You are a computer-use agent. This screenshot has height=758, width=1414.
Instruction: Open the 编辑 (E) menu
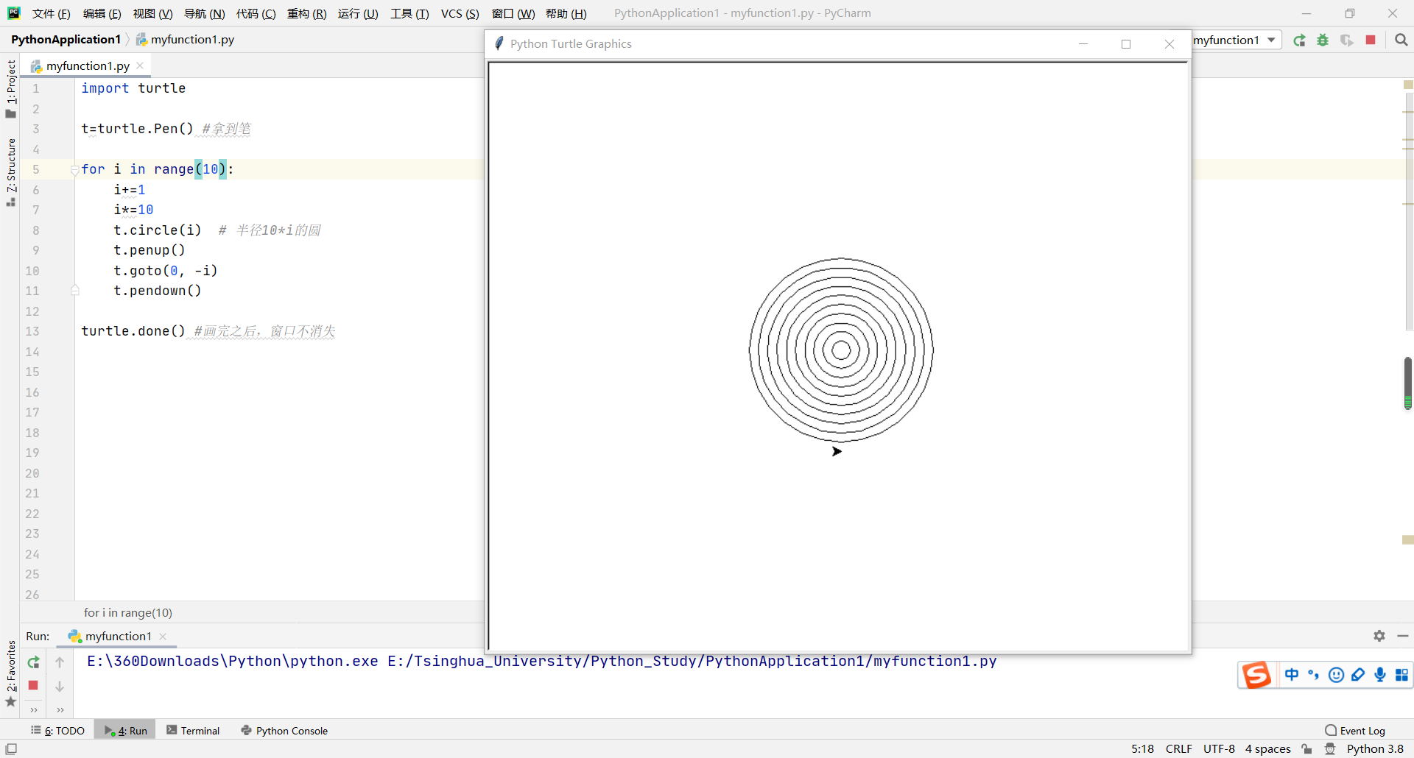[102, 14]
